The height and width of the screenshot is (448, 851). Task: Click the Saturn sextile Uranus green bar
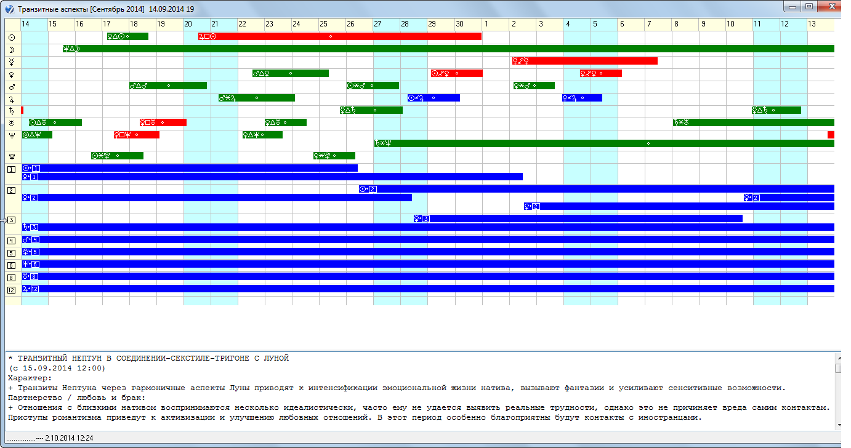(x=752, y=122)
